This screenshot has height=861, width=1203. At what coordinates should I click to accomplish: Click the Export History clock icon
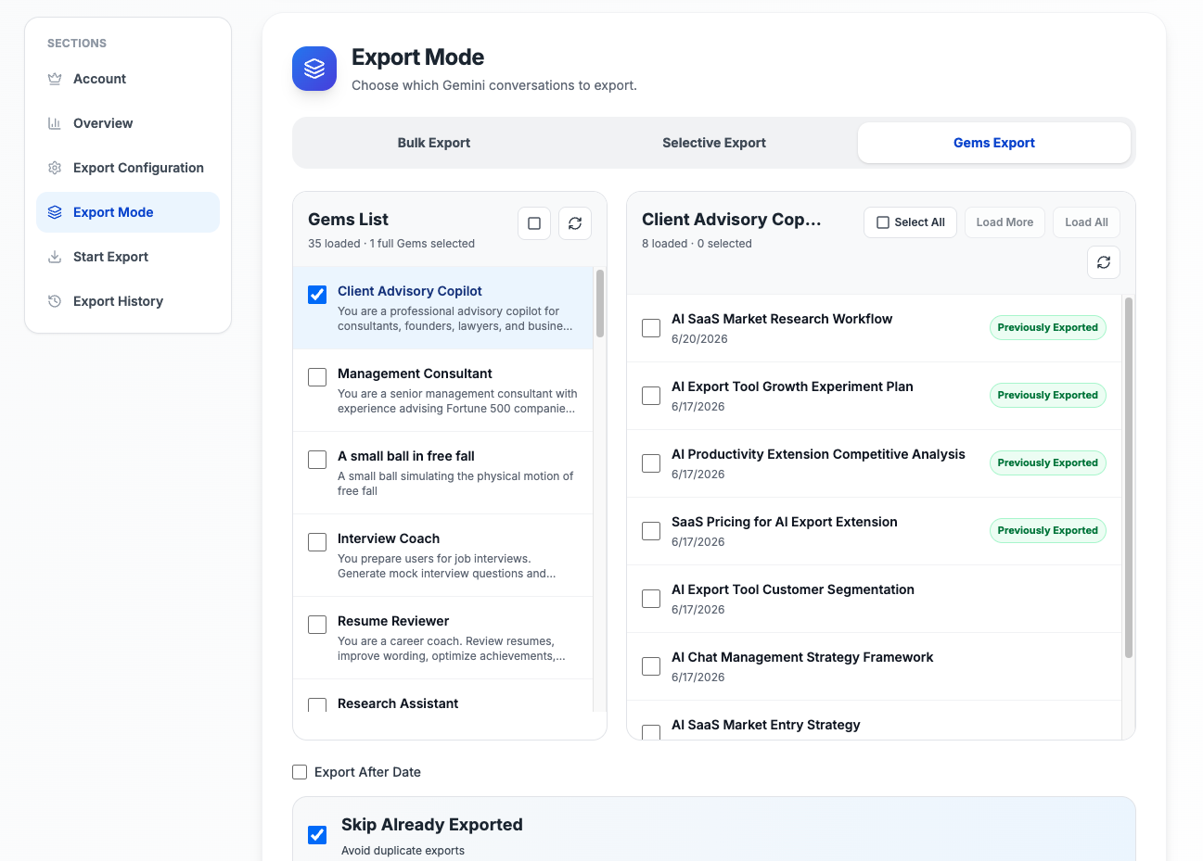(55, 301)
